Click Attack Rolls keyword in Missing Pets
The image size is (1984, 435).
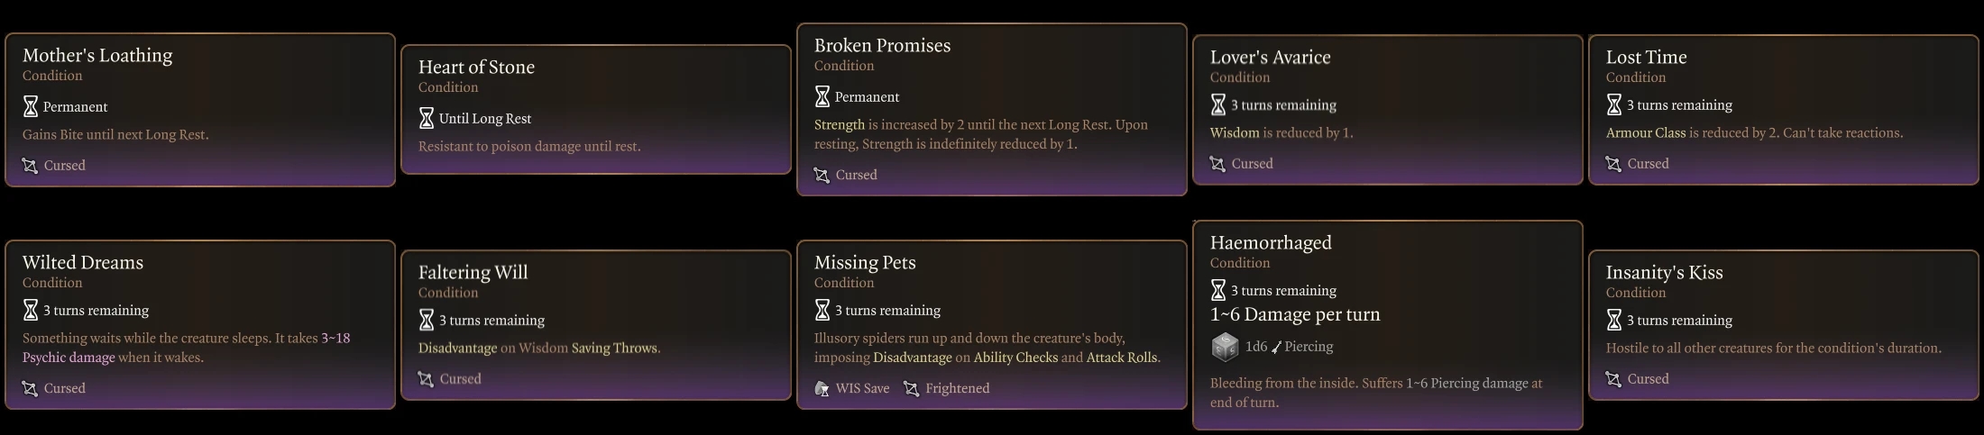[1122, 358]
